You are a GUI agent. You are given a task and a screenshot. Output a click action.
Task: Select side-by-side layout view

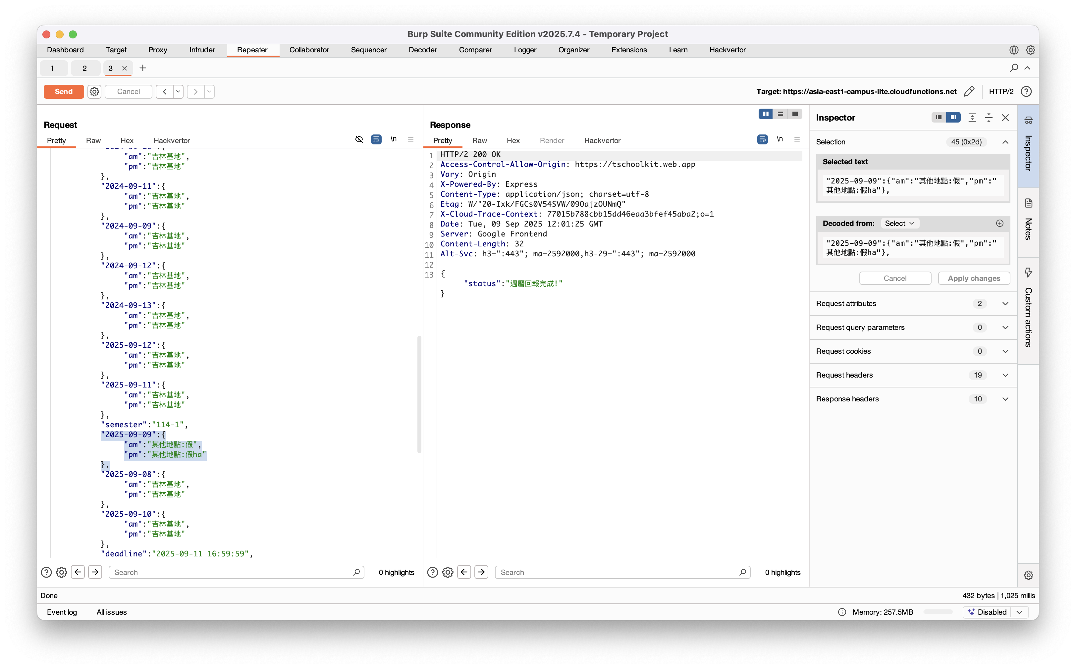point(766,114)
